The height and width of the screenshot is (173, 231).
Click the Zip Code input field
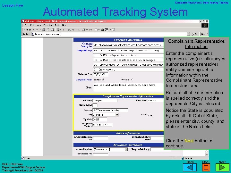(x=100, y=119)
